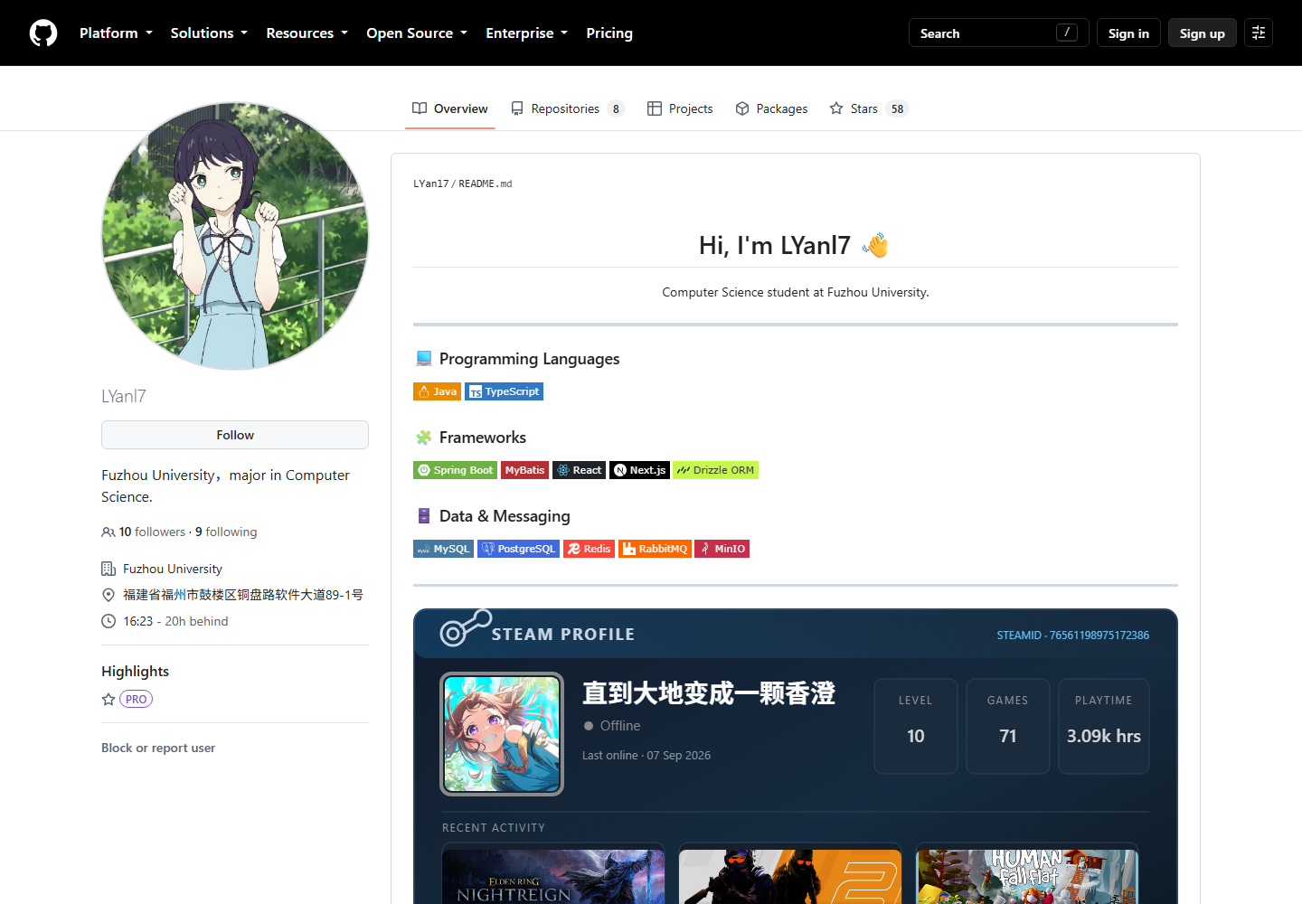
Task: Expand the Platform dropdown menu
Action: (x=116, y=33)
